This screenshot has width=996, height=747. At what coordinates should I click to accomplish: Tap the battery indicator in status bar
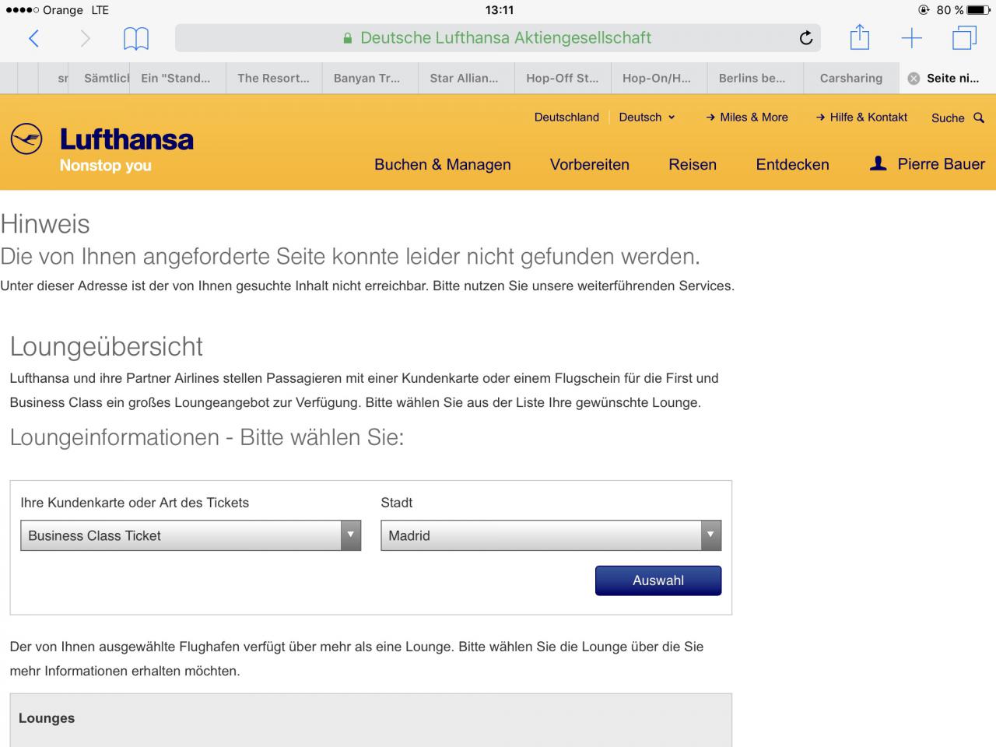(978, 10)
